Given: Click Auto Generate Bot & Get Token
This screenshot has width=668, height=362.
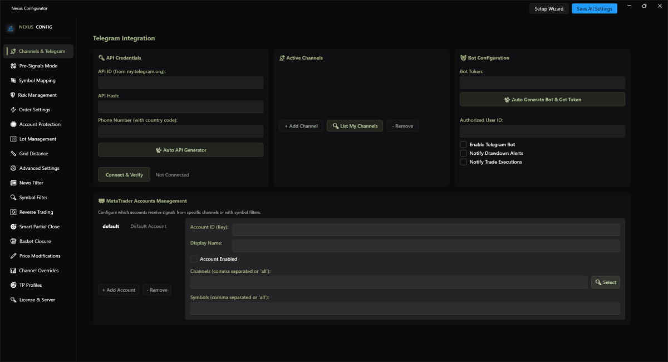Looking at the screenshot, I should click(x=542, y=99).
